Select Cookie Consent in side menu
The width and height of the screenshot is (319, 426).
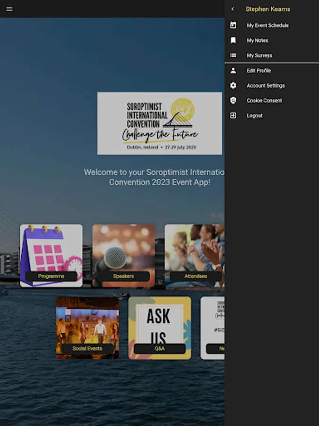pos(272,100)
